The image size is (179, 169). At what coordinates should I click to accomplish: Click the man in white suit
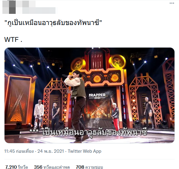(x=39, y=114)
